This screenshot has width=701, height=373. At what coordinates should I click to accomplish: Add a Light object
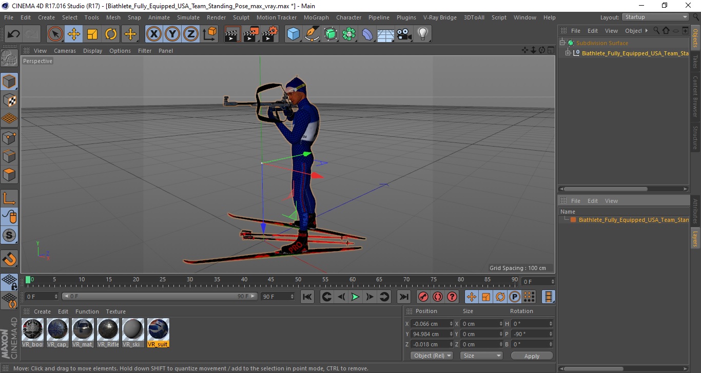click(x=422, y=34)
